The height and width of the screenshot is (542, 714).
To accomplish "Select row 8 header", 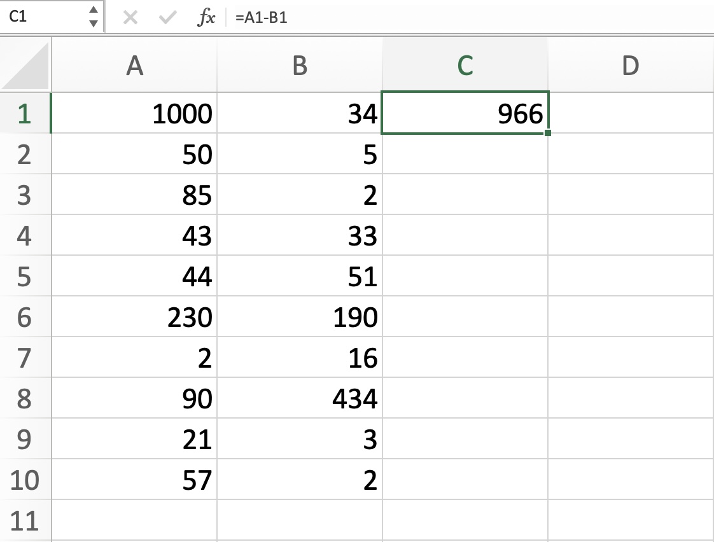I will click(25, 398).
